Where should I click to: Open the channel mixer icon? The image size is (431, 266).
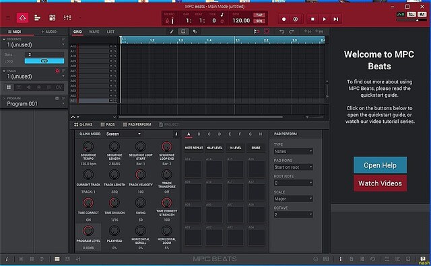(x=67, y=18)
